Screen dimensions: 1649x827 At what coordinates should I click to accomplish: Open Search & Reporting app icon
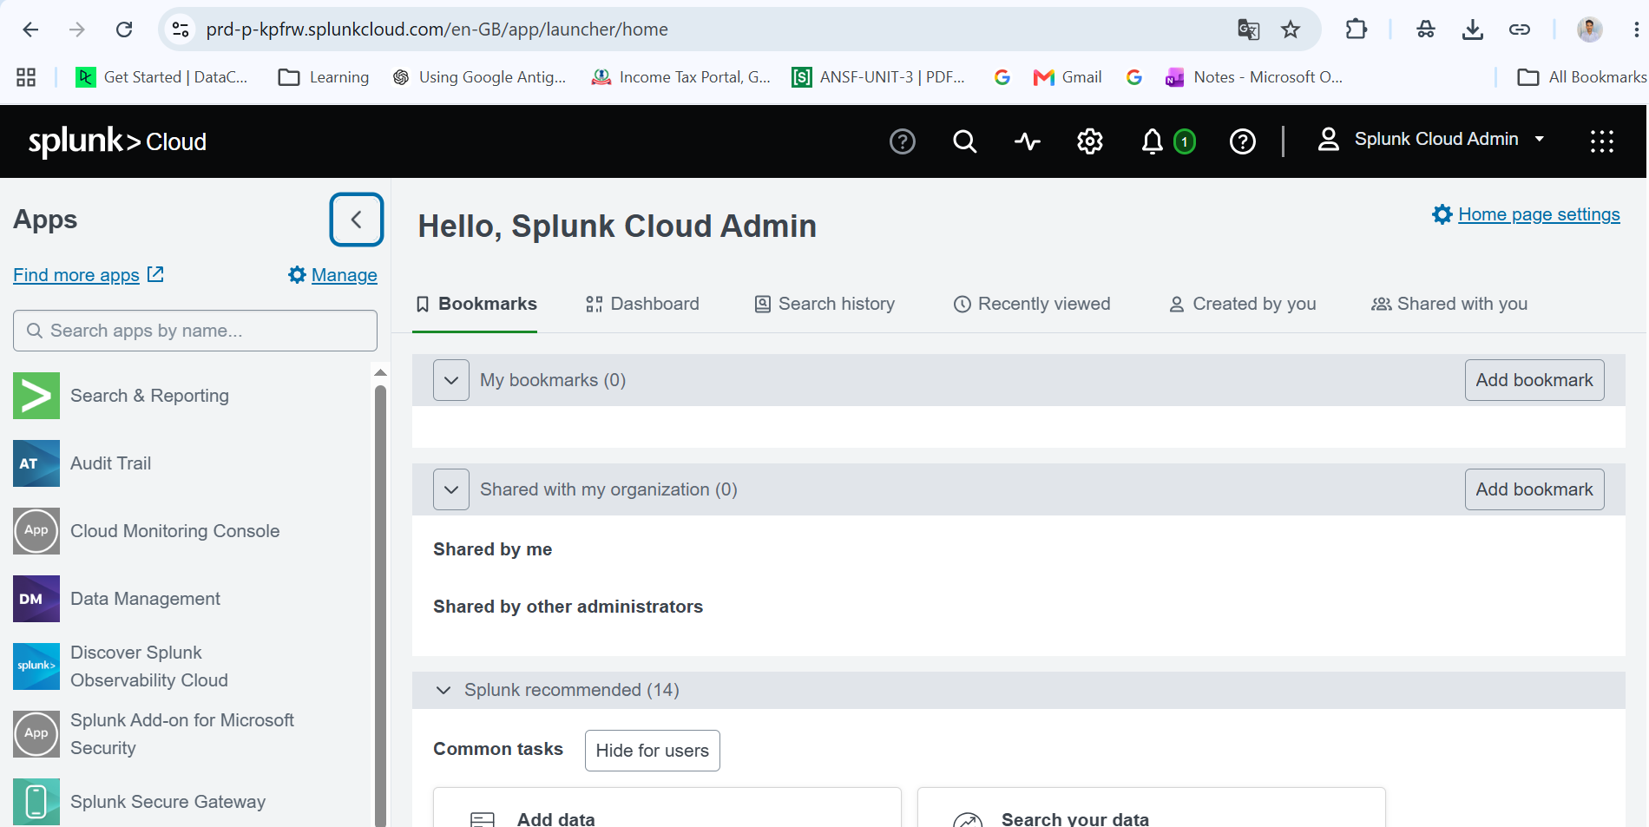tap(36, 396)
